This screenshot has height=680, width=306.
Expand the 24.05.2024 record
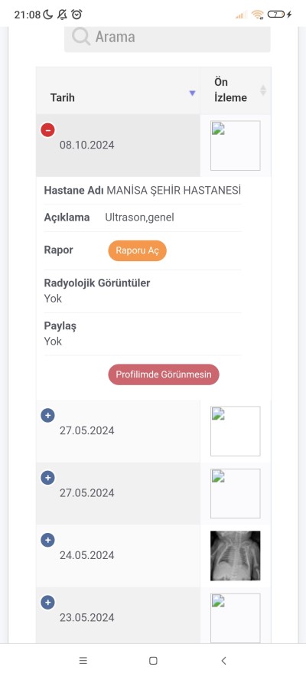click(x=47, y=541)
